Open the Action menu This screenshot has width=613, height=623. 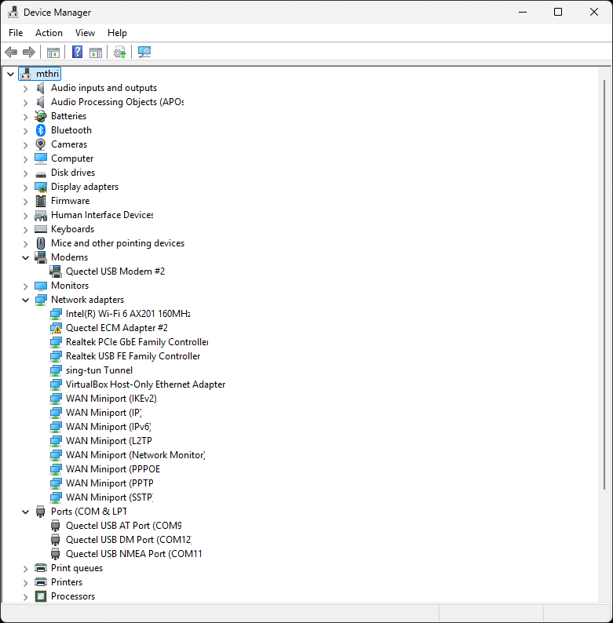[49, 33]
